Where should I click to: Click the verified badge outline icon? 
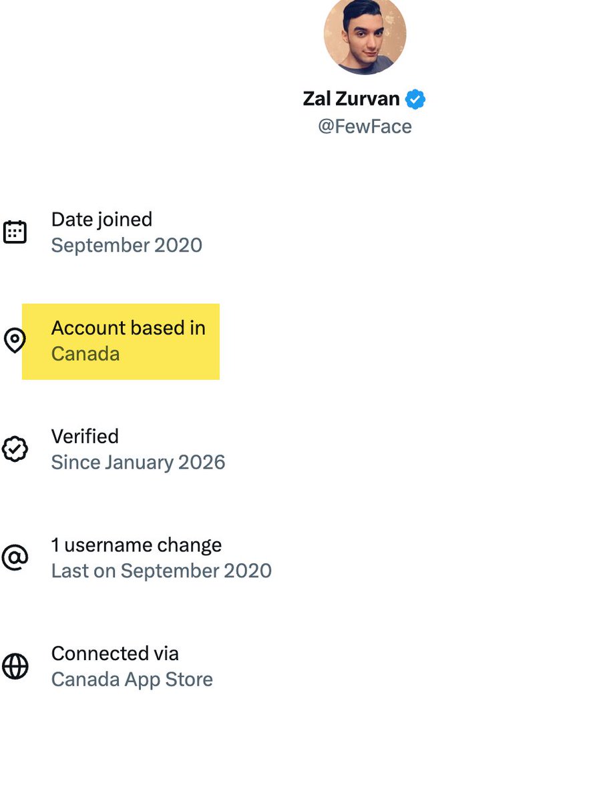[15, 449]
